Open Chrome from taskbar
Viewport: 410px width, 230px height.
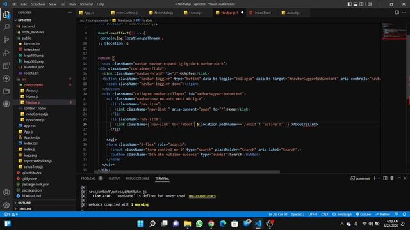click(x=211, y=224)
